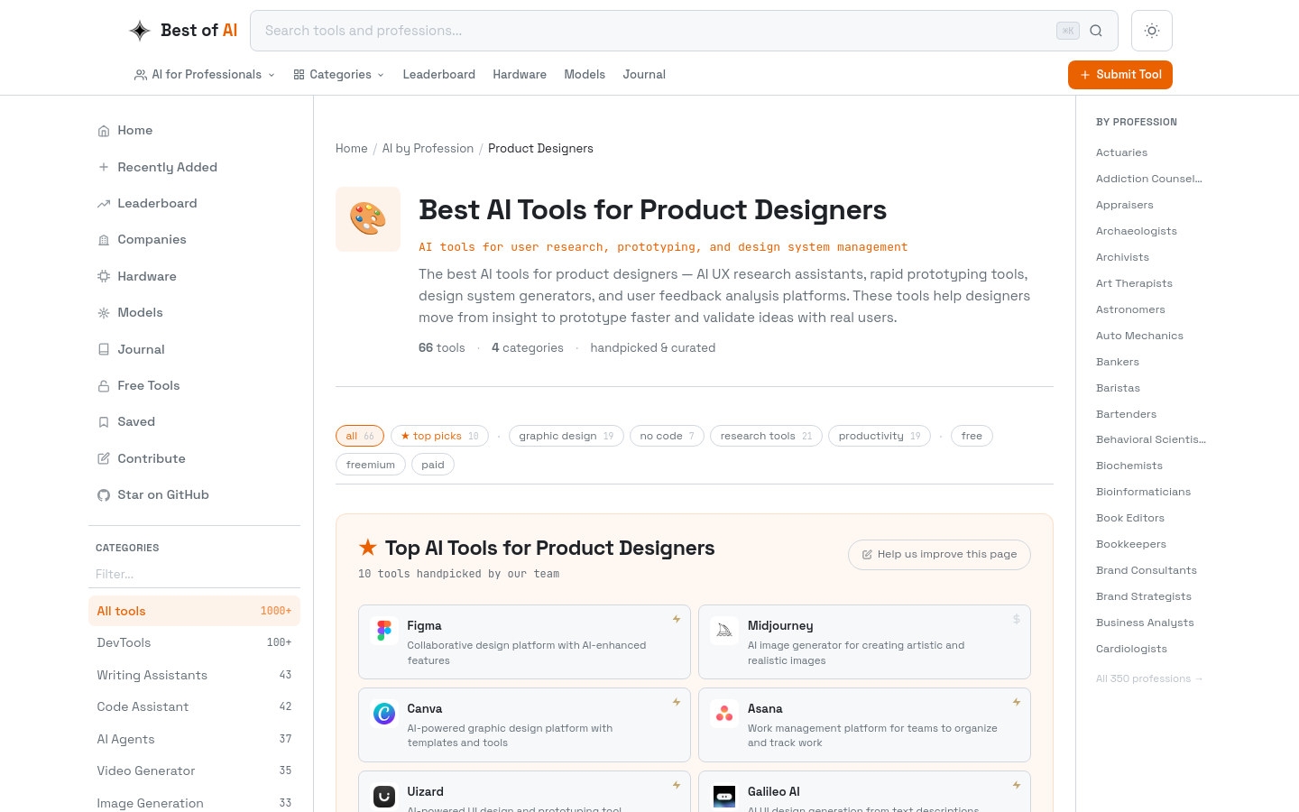Click the Canva logo icon
The image size is (1299, 812).
point(384,714)
